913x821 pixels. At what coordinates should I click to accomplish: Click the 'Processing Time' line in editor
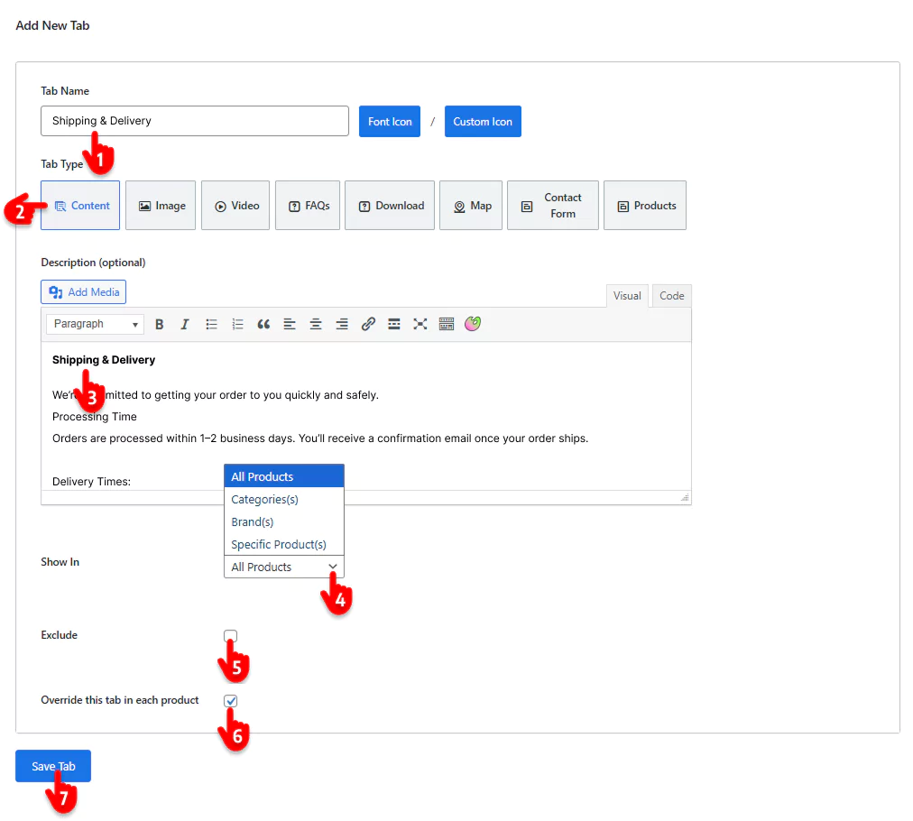pyautogui.click(x=95, y=417)
